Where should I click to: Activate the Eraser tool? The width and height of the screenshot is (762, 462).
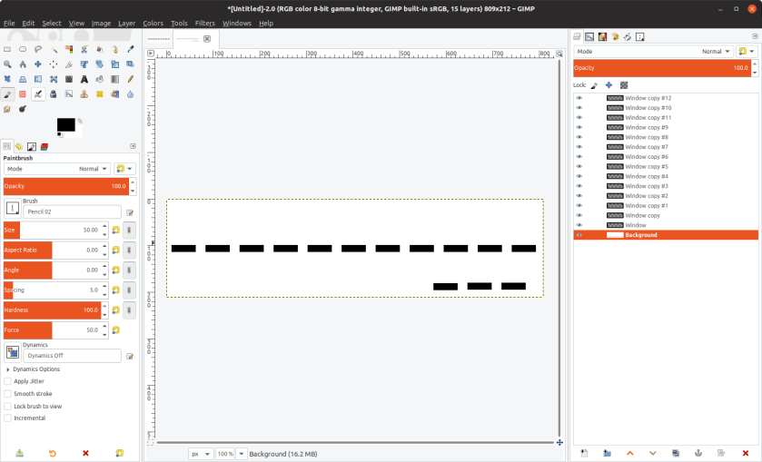23,93
